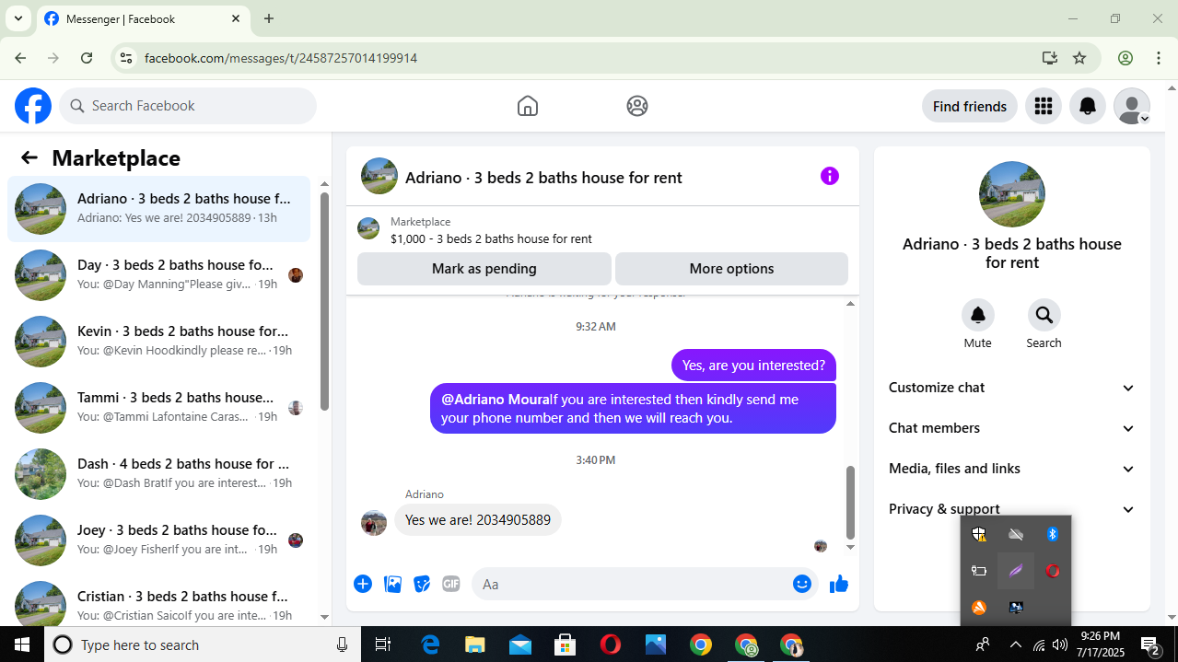Open Chrome profile icon
Screen dimensions: 1178x662
pyautogui.click(x=1126, y=58)
